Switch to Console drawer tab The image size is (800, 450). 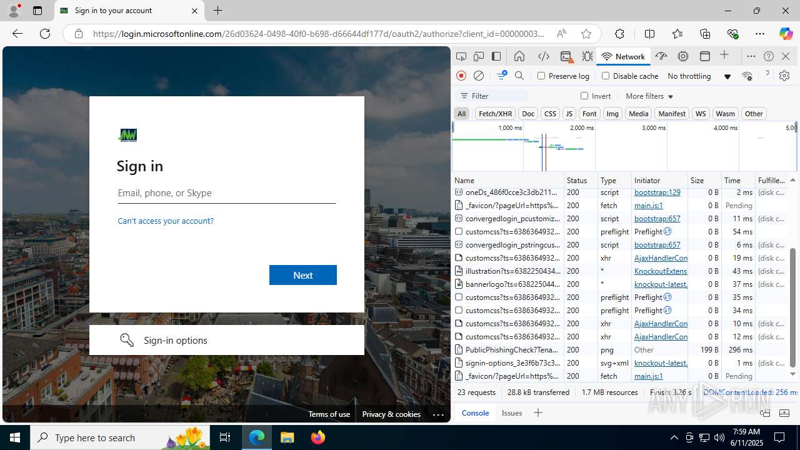(x=475, y=412)
